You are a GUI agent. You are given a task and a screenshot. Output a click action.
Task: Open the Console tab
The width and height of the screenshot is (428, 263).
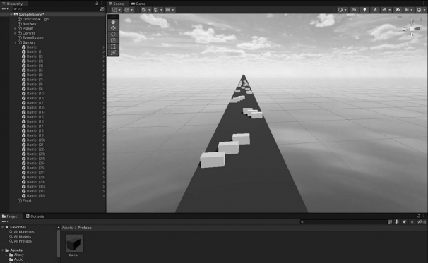[35, 216]
